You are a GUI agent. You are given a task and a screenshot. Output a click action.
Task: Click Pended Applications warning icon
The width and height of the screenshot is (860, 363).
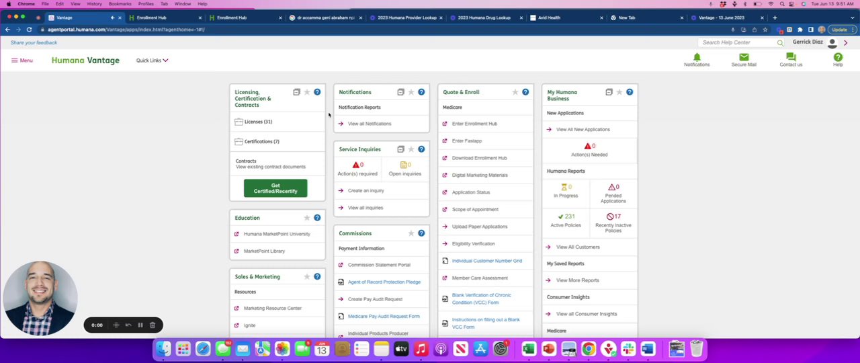coord(611,187)
